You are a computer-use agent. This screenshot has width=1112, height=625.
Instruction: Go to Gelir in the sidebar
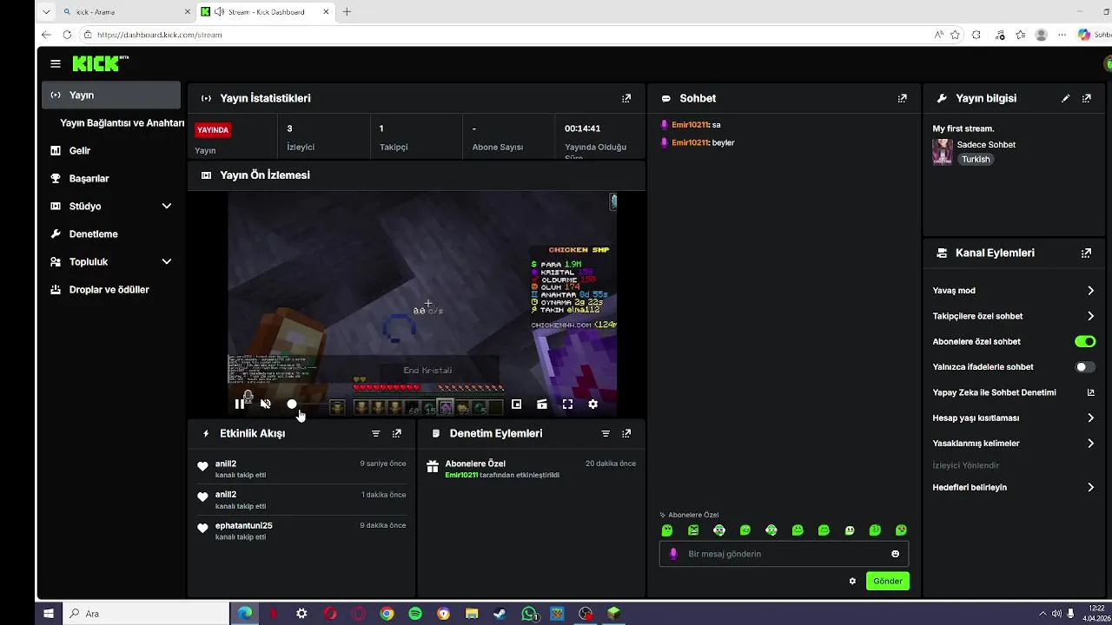tap(111, 151)
